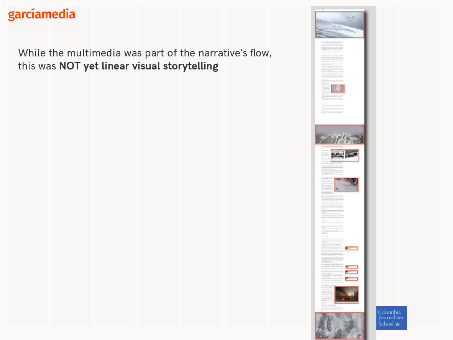Open the grey satellite weather image at the bottom of the page
This screenshot has width=453, height=340.
tap(340, 326)
